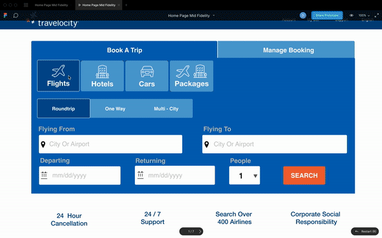Image resolution: width=382 pixels, height=238 pixels.
Task: Switch to Manage Booking tab
Action: (x=286, y=50)
